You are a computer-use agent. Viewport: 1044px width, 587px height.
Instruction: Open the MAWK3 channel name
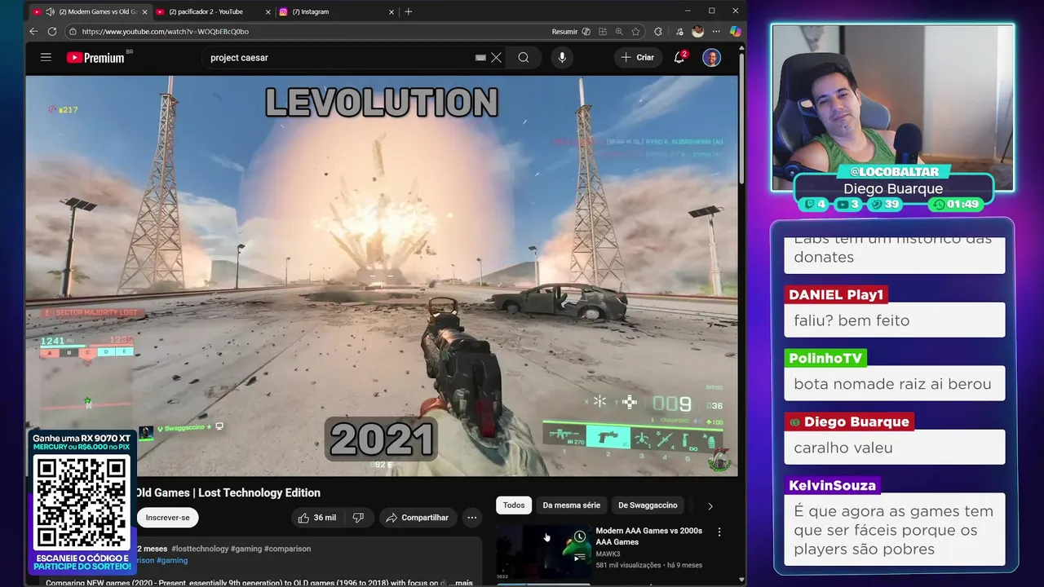[608, 553]
